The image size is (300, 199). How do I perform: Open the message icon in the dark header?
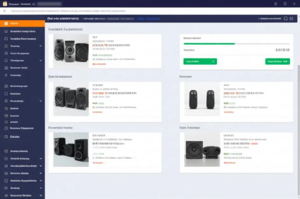click(291, 18)
